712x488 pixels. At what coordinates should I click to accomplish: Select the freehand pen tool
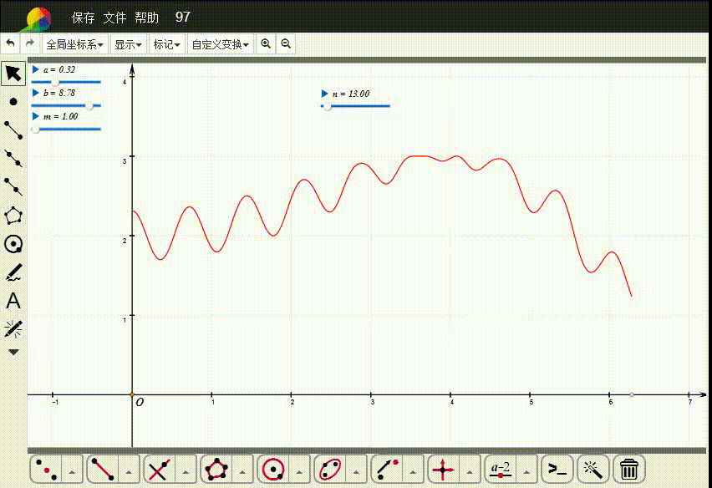(x=13, y=272)
